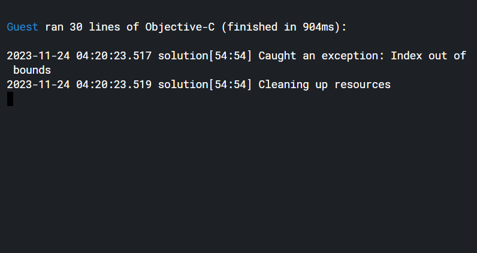This screenshot has width=477, height=253.
Task: Click the 'Caught an exception:' text
Action: pyautogui.click(x=321, y=56)
